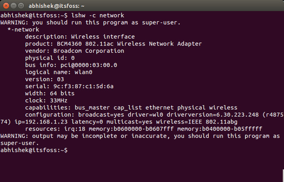The width and height of the screenshot is (284, 182).
Task: Click the capabilities line text
Action: [x=131, y=108]
